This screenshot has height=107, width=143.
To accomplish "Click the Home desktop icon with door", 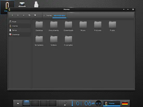I will [7, 5].
